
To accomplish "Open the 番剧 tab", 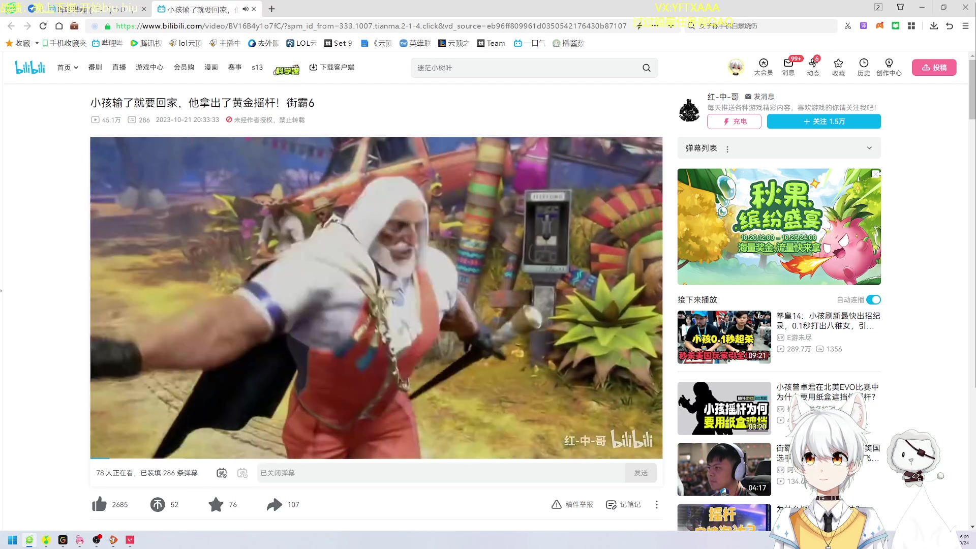I will click(x=95, y=67).
